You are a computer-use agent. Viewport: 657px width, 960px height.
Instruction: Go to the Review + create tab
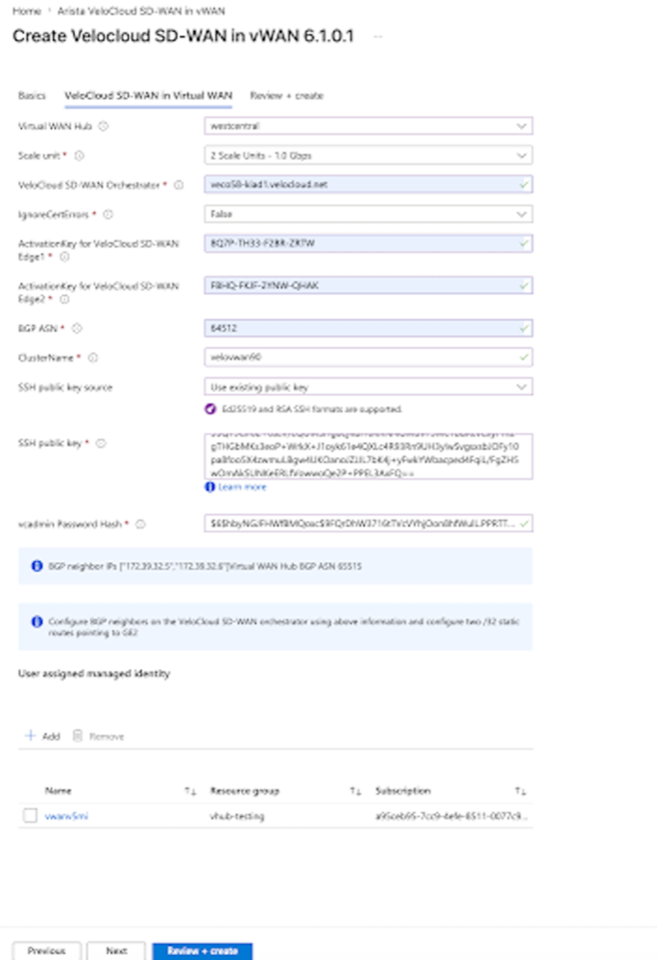tap(286, 95)
